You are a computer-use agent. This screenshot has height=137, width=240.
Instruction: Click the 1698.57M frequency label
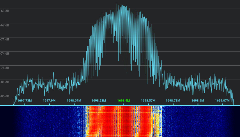coord(148,100)
